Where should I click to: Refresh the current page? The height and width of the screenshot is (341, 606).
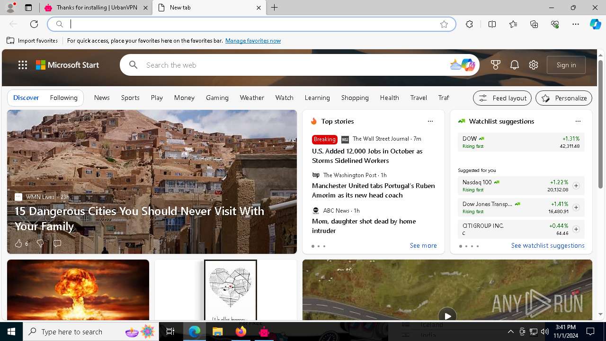[34, 24]
